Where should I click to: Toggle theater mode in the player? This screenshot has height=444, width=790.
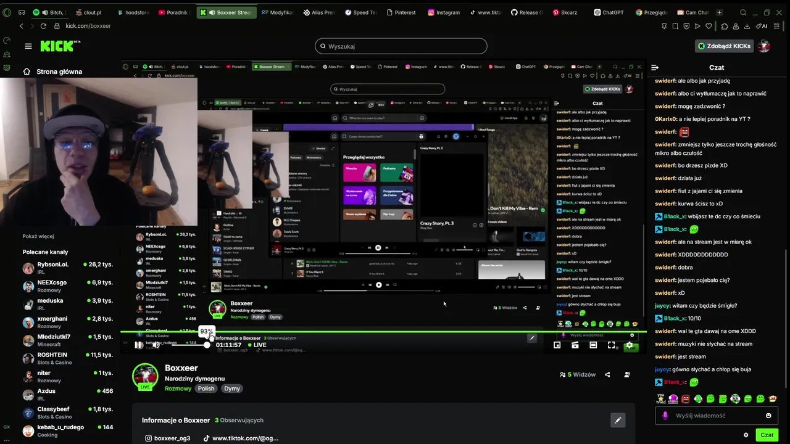tap(593, 345)
